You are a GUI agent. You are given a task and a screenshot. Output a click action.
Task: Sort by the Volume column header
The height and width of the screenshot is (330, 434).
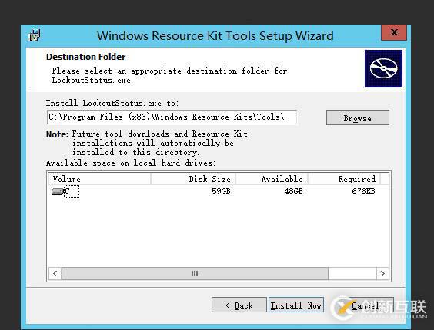coord(99,179)
